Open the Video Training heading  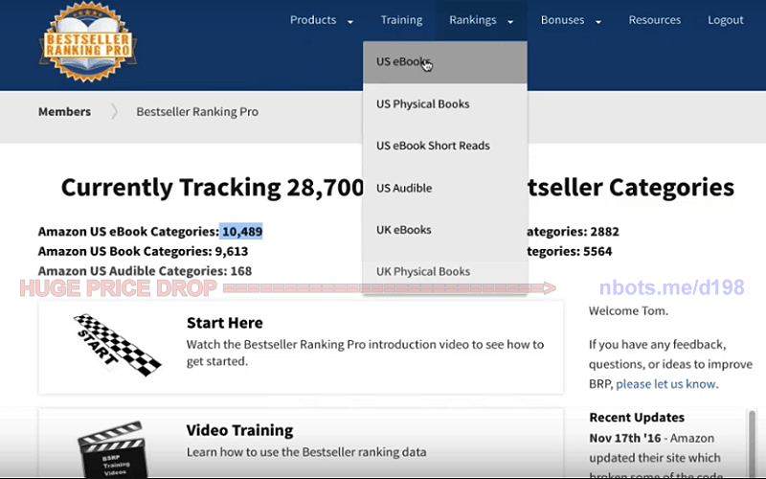[x=240, y=430]
